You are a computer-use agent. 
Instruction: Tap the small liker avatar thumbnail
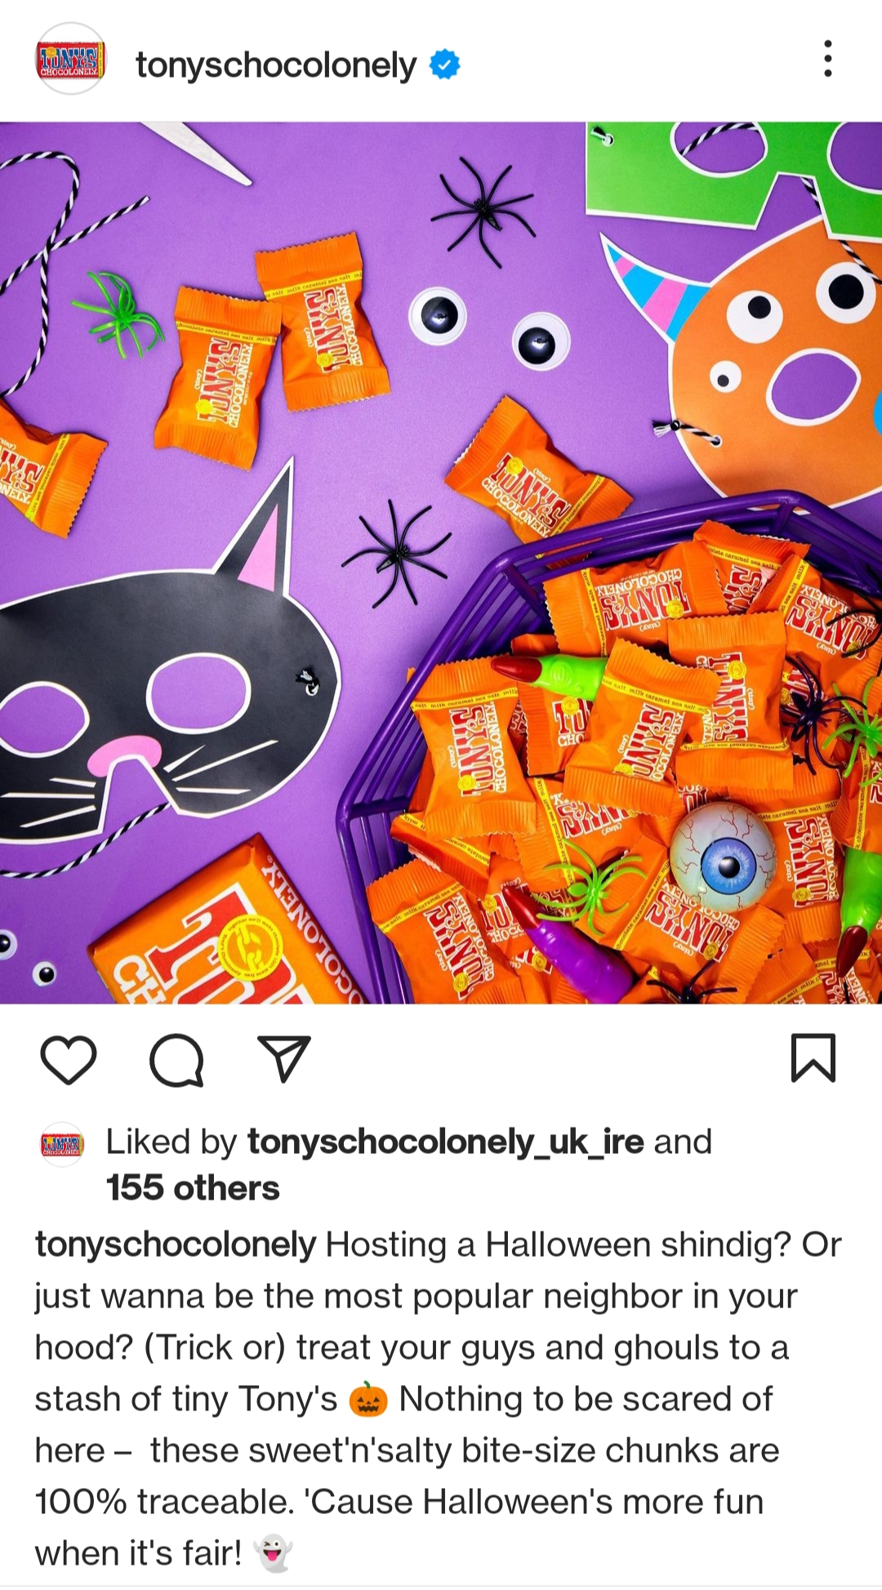tap(62, 1144)
